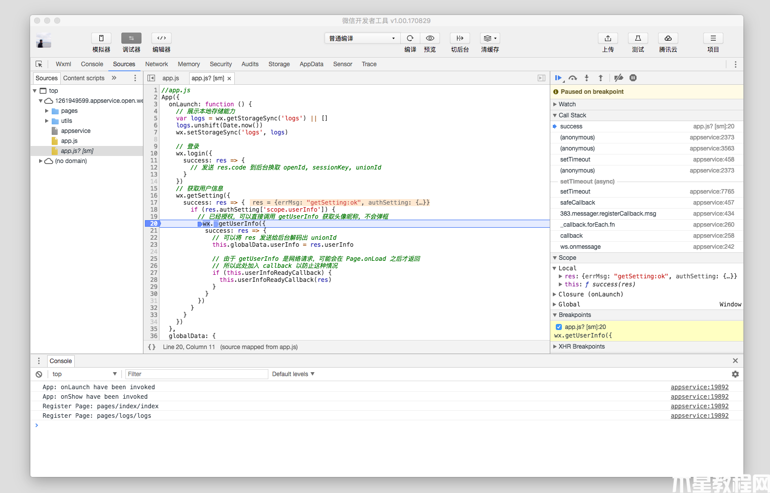Step over next function call
This screenshot has height=493, width=770.
pos(573,78)
